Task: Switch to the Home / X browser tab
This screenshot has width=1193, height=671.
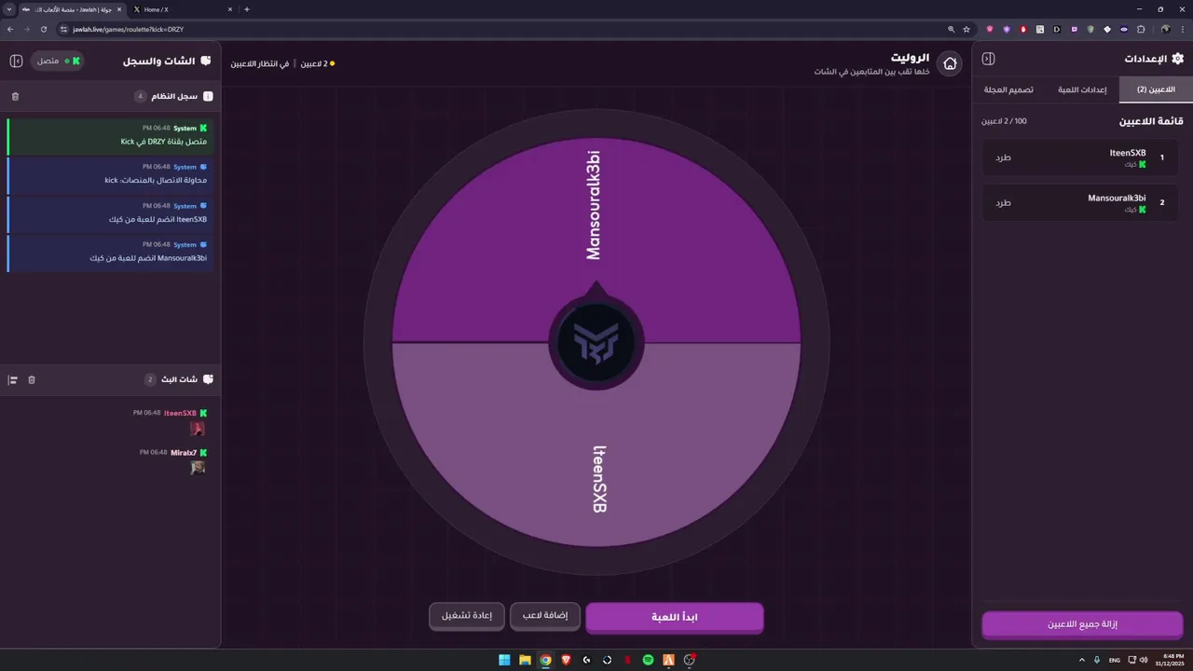Action: (x=182, y=9)
